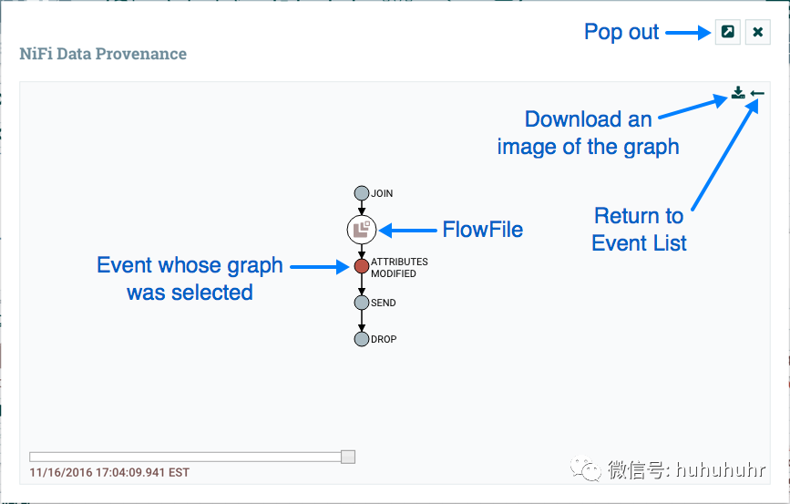Click the Pop out icon button
Image resolution: width=790 pixels, height=504 pixels.
(727, 33)
